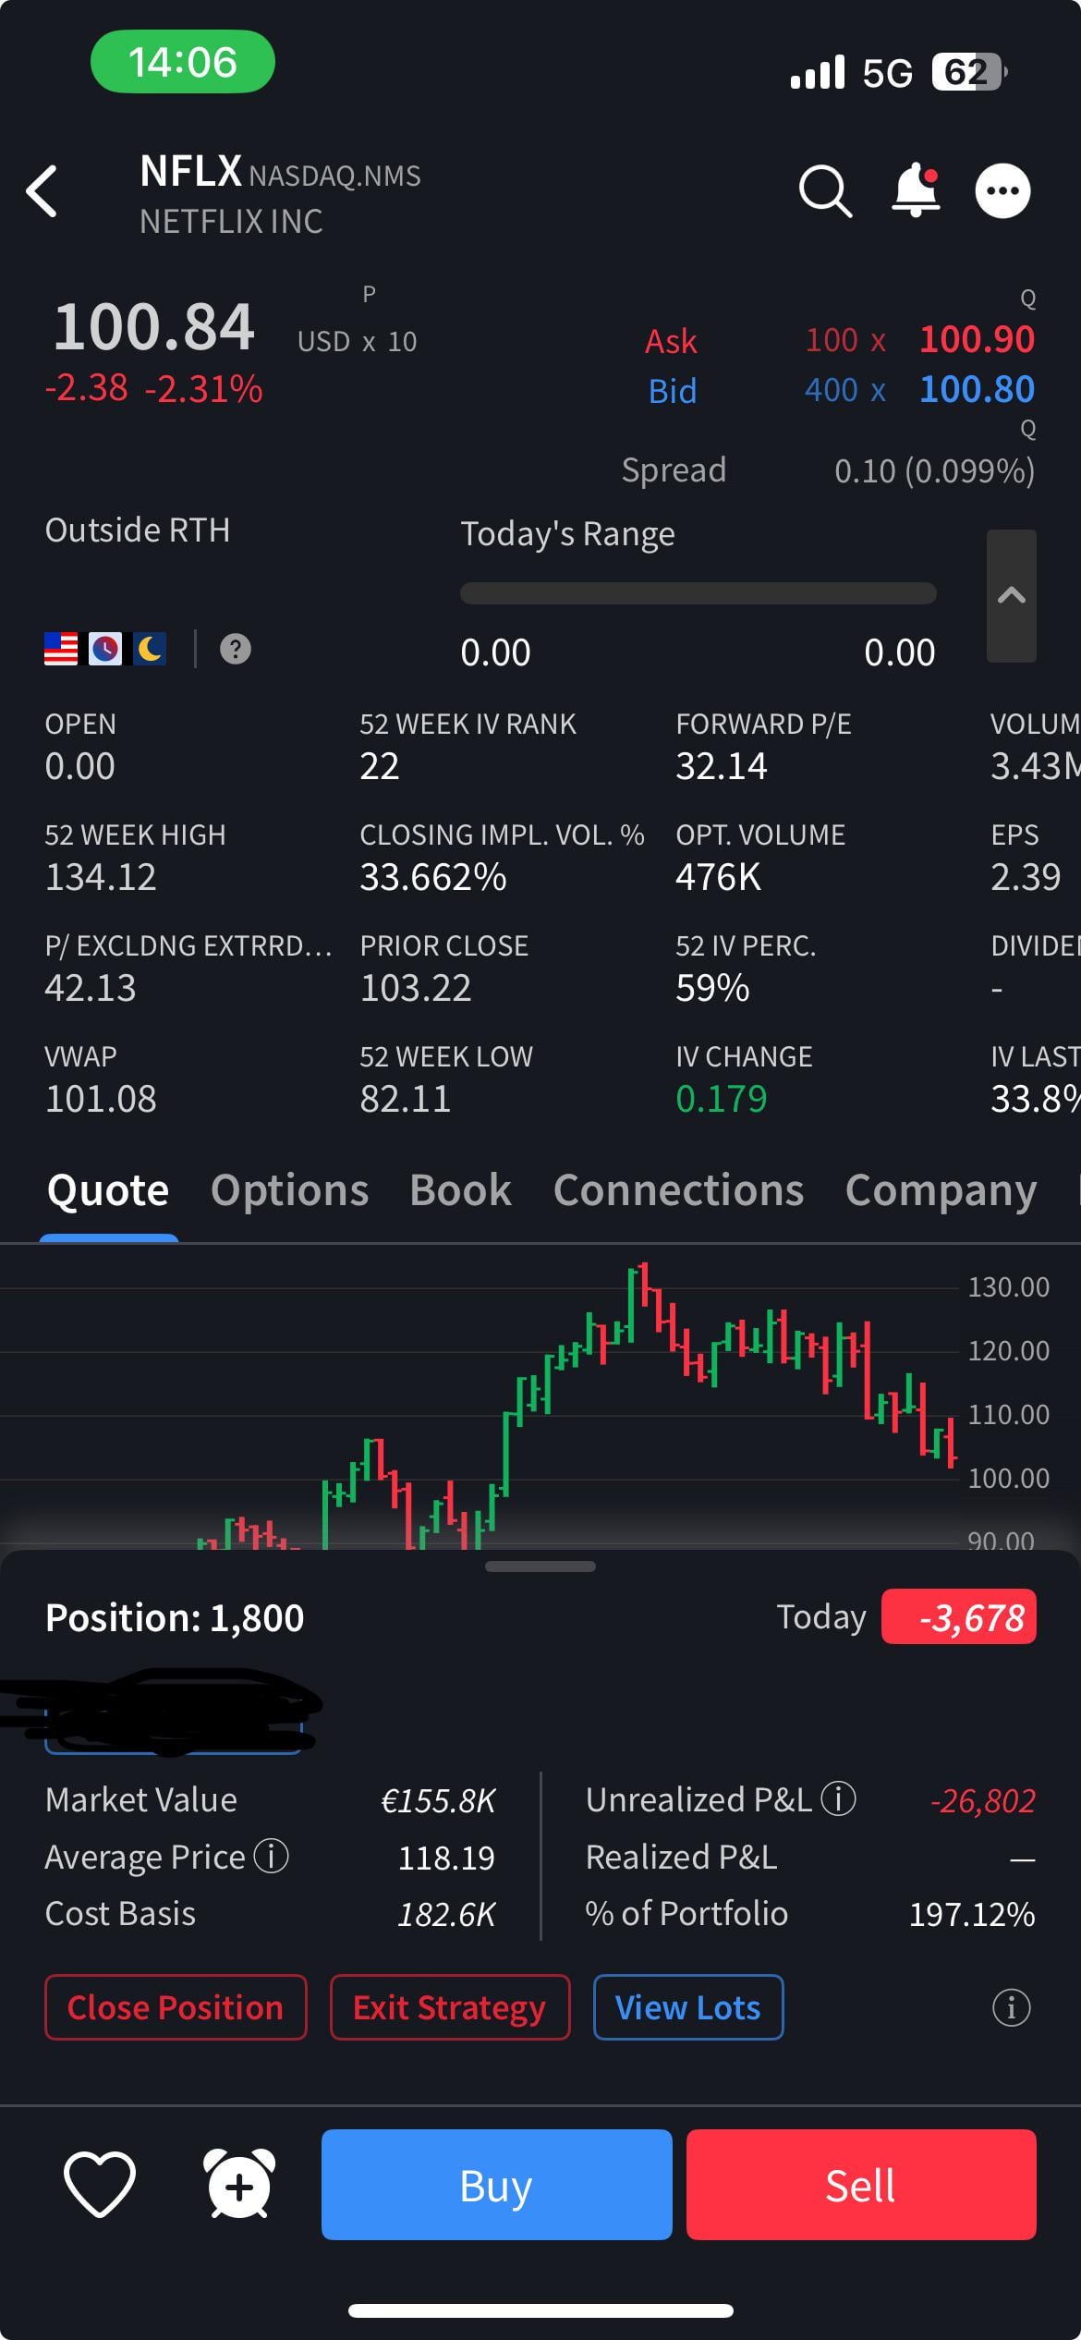
Task: Tap the info icon next to View Lots
Action: [x=1011, y=2007]
